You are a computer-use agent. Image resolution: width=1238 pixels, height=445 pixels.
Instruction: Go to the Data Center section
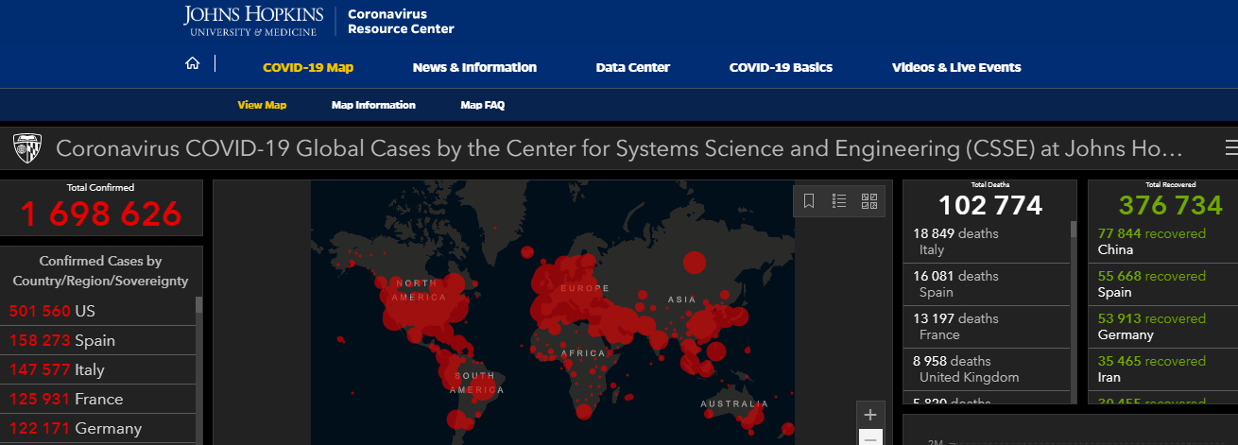tap(632, 67)
